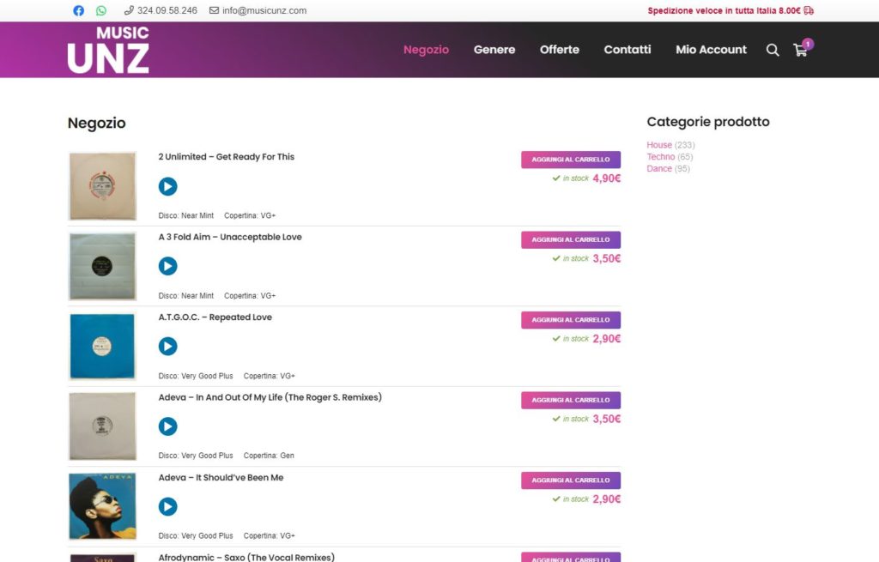Viewport: 879px width, 562px height.
Task: Open the Contatti menu item
Action: pos(627,49)
